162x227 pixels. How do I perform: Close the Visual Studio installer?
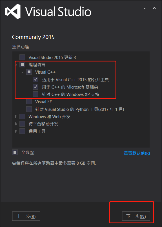pos(154,8)
